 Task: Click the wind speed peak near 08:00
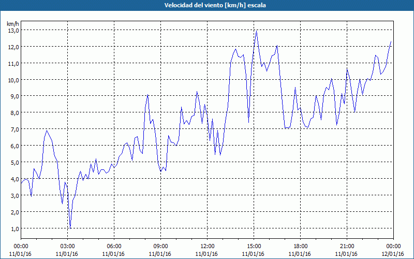(x=148, y=95)
